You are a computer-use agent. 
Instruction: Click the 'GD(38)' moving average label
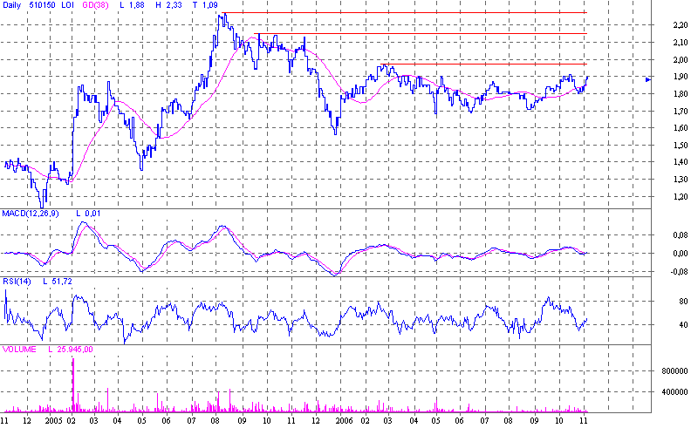click(x=95, y=5)
